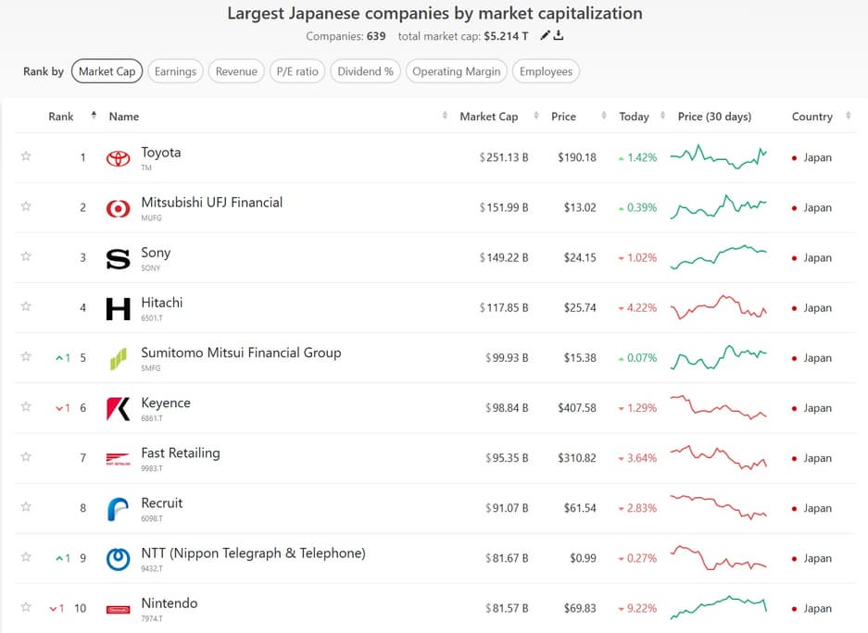This screenshot has height=633, width=868.
Task: Select the Operating Margin ranking pill
Action: pyautogui.click(x=457, y=71)
